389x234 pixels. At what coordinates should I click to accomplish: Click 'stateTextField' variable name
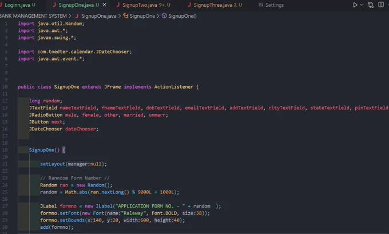(x=330, y=108)
